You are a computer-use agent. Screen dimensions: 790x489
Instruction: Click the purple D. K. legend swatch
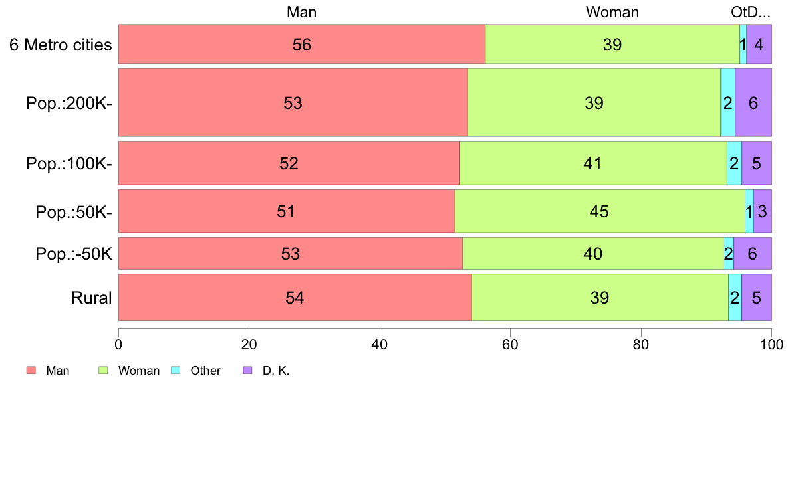pyautogui.click(x=247, y=370)
